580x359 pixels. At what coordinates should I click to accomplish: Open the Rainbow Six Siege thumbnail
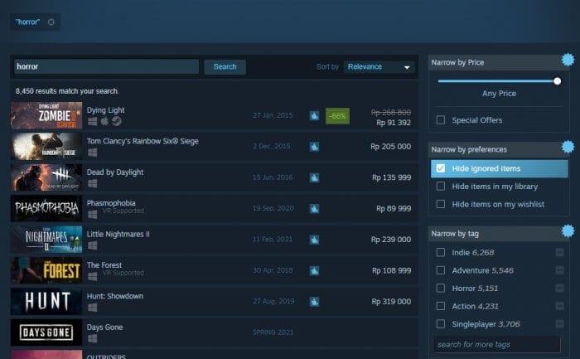click(46, 147)
